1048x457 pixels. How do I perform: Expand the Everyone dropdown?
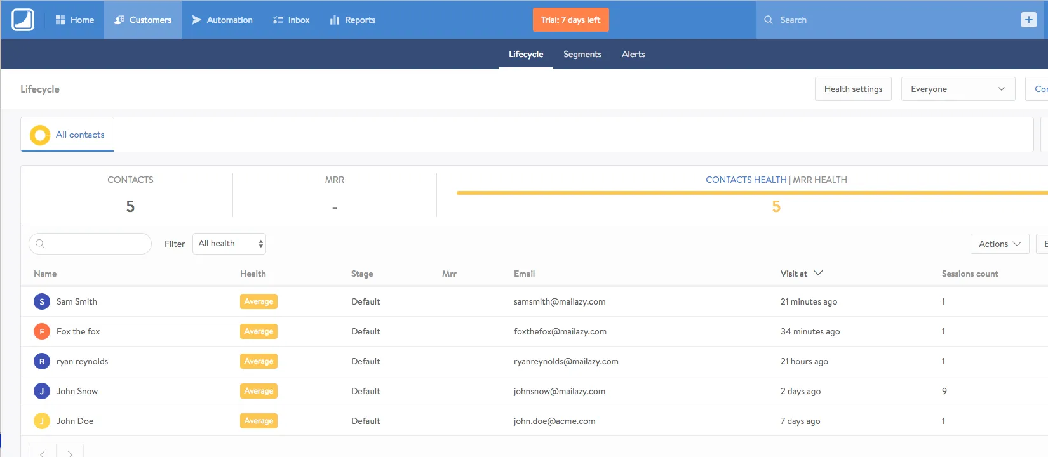[x=958, y=89]
